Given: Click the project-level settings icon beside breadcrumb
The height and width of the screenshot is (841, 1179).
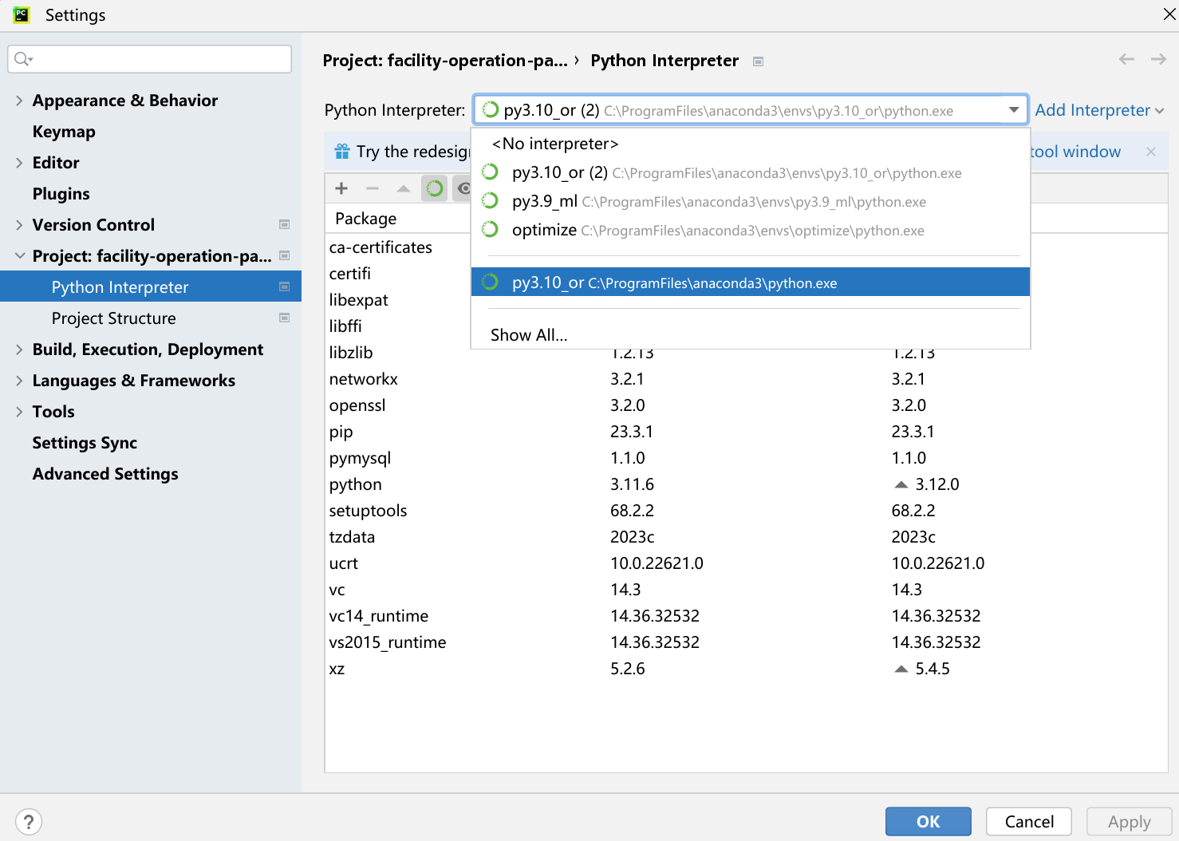Looking at the screenshot, I should (x=759, y=61).
